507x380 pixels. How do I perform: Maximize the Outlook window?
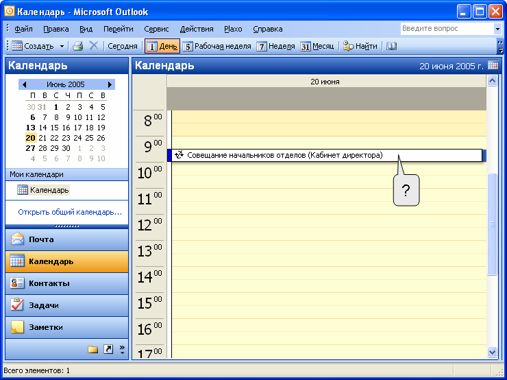[480, 12]
